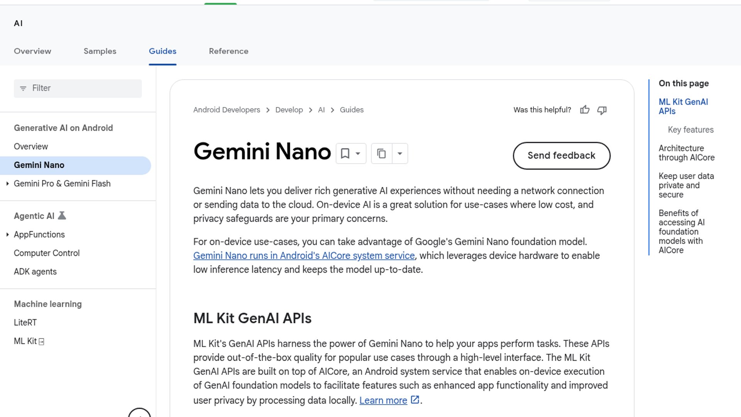Click the Was this helpful? text
This screenshot has width=741, height=417.
tap(542, 110)
